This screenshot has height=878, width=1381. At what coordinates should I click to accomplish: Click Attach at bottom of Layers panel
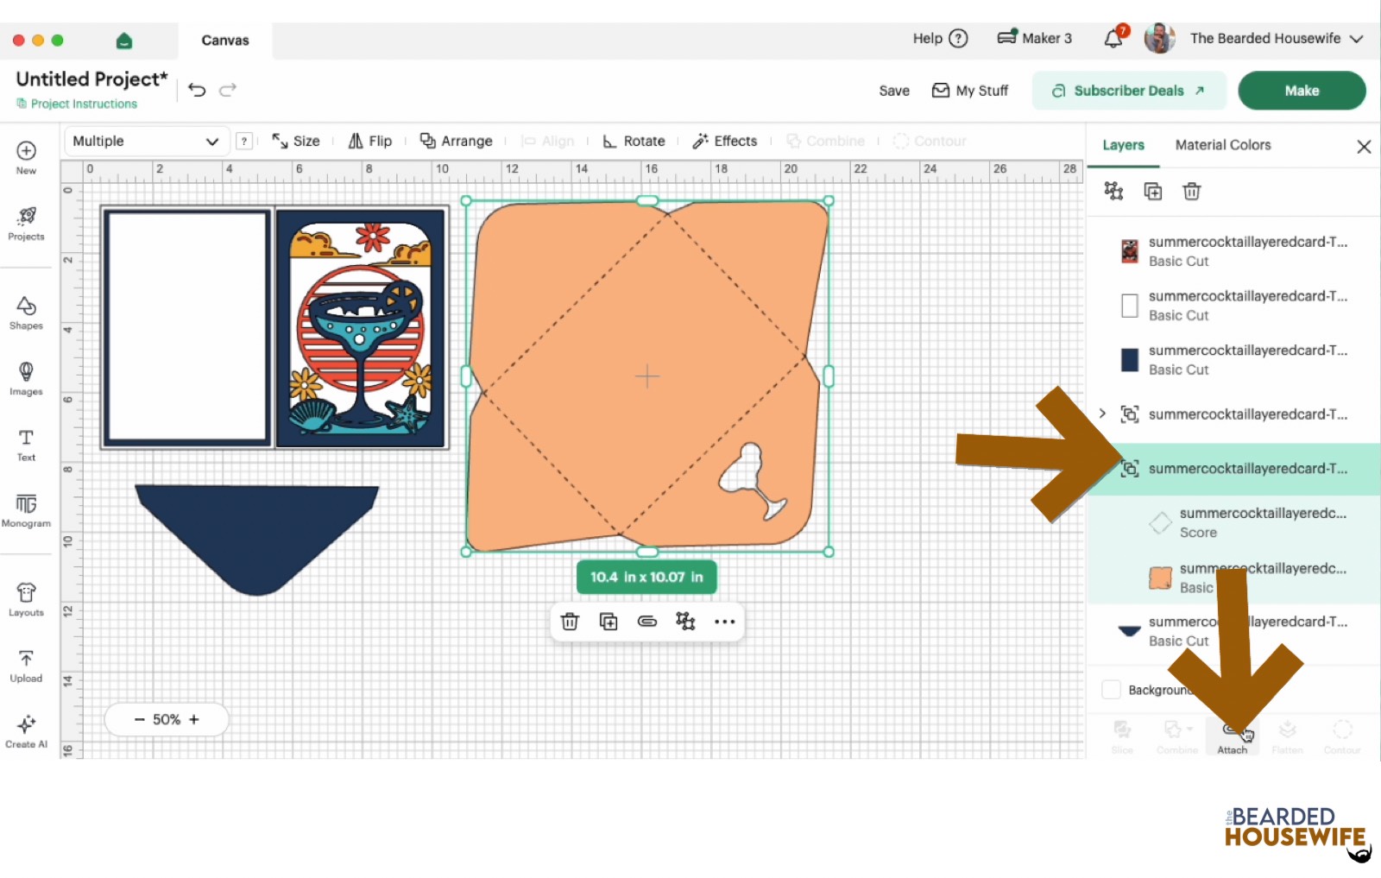point(1233,737)
